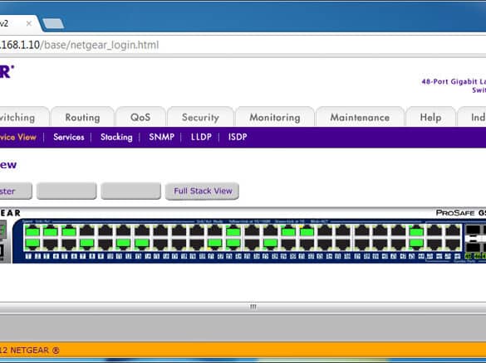Select active port 44 jack
The height and width of the screenshot is (363, 486).
click(416, 244)
